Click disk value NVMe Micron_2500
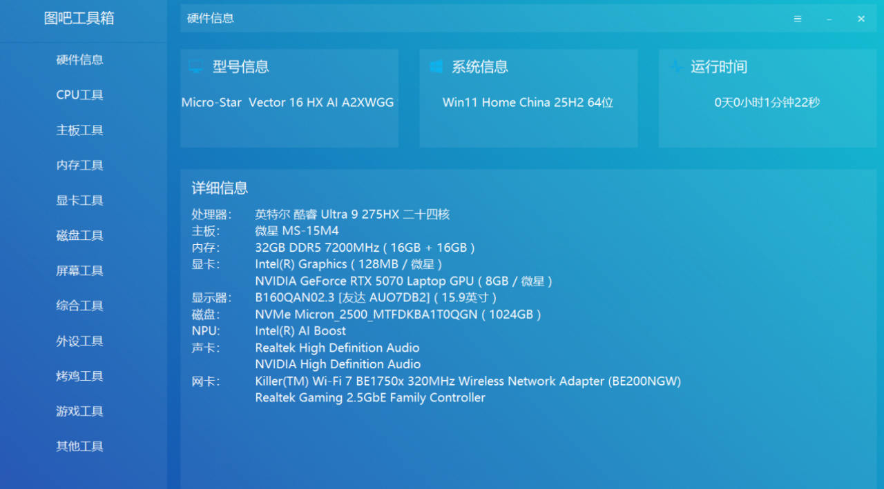 [x=398, y=315]
